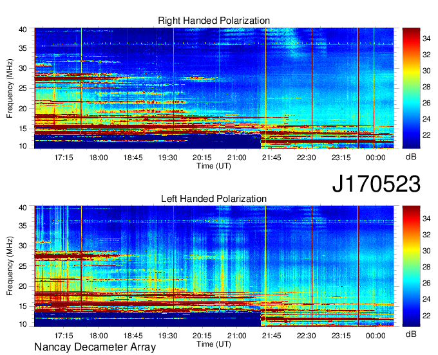Image resolution: width=438 pixels, height=355 pixels.
Task: Click the color scale bar beside Left Handed plot
Action: pyautogui.click(x=411, y=266)
